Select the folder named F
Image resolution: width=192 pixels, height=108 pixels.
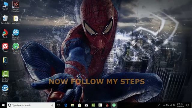click(x=5, y=61)
